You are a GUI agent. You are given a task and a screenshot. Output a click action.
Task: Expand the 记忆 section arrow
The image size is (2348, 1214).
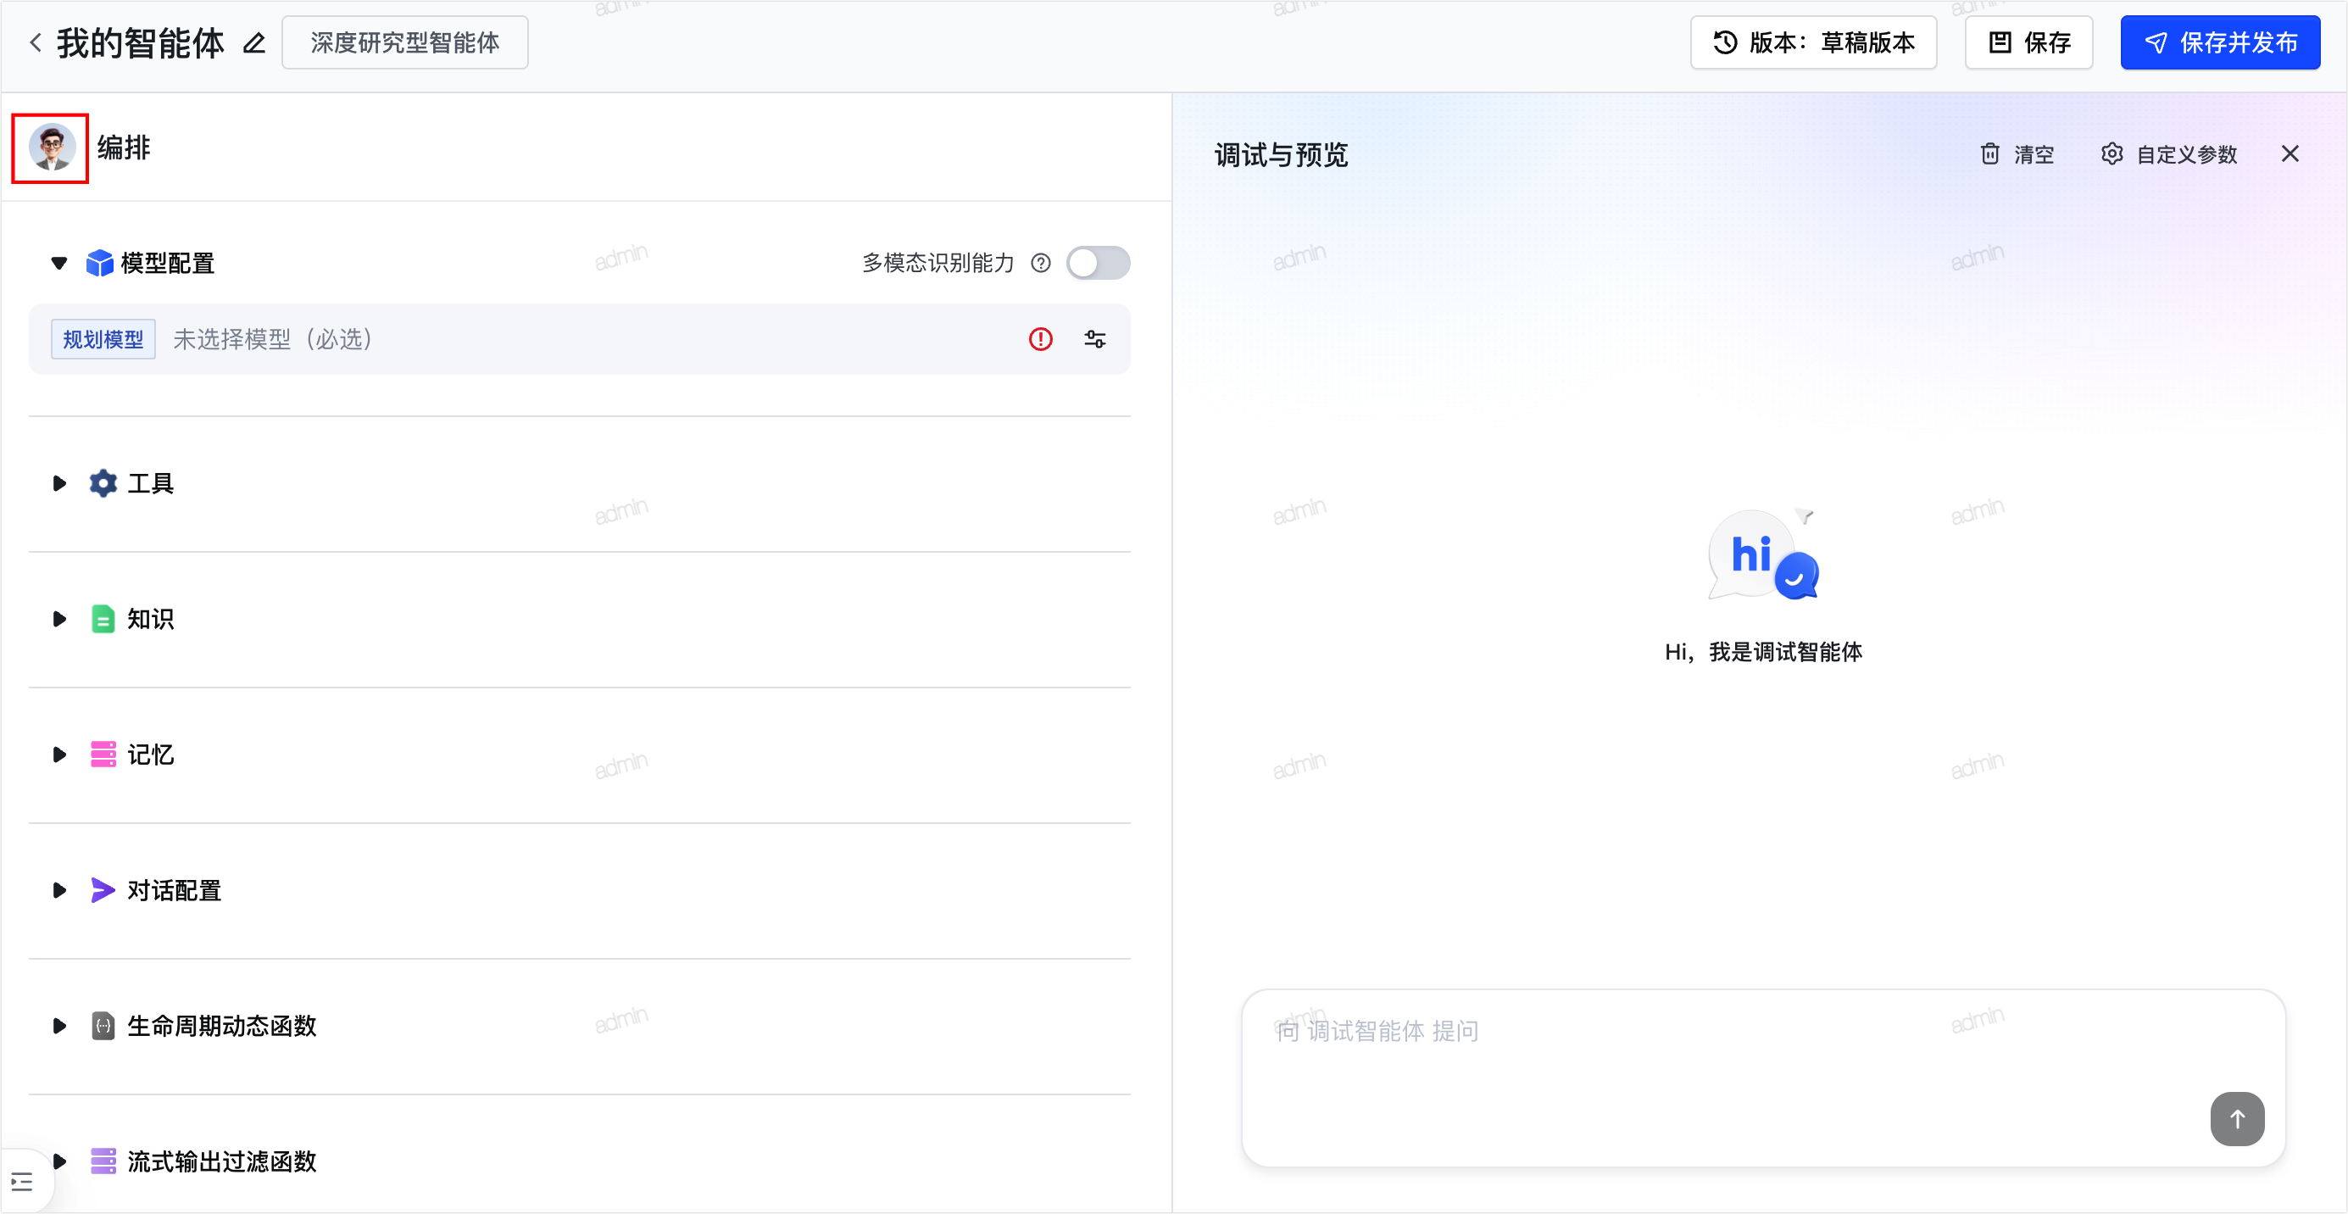59,755
